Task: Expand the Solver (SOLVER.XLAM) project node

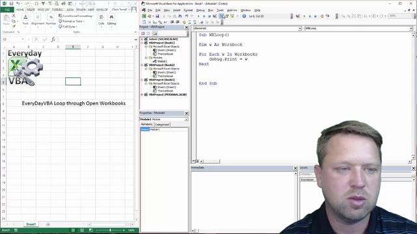Action: (x=142, y=39)
